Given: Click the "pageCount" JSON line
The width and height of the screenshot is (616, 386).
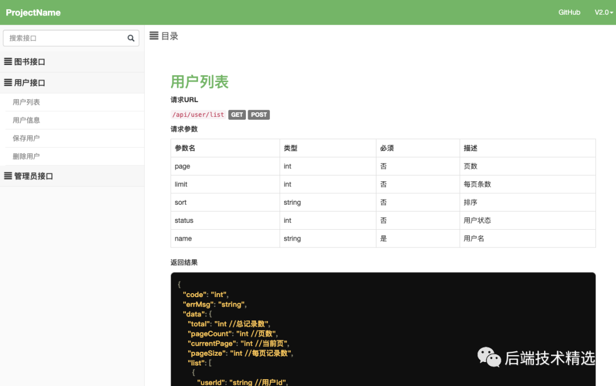Looking at the screenshot, I should tap(233, 334).
